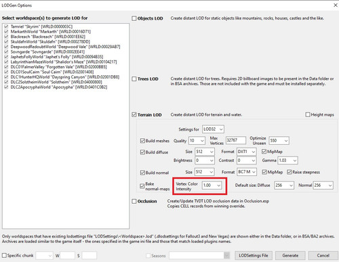The height and width of the screenshot is (262, 339).
Task: Uncheck the Sovngarde worldspace
Action: pyautogui.click(x=6, y=51)
